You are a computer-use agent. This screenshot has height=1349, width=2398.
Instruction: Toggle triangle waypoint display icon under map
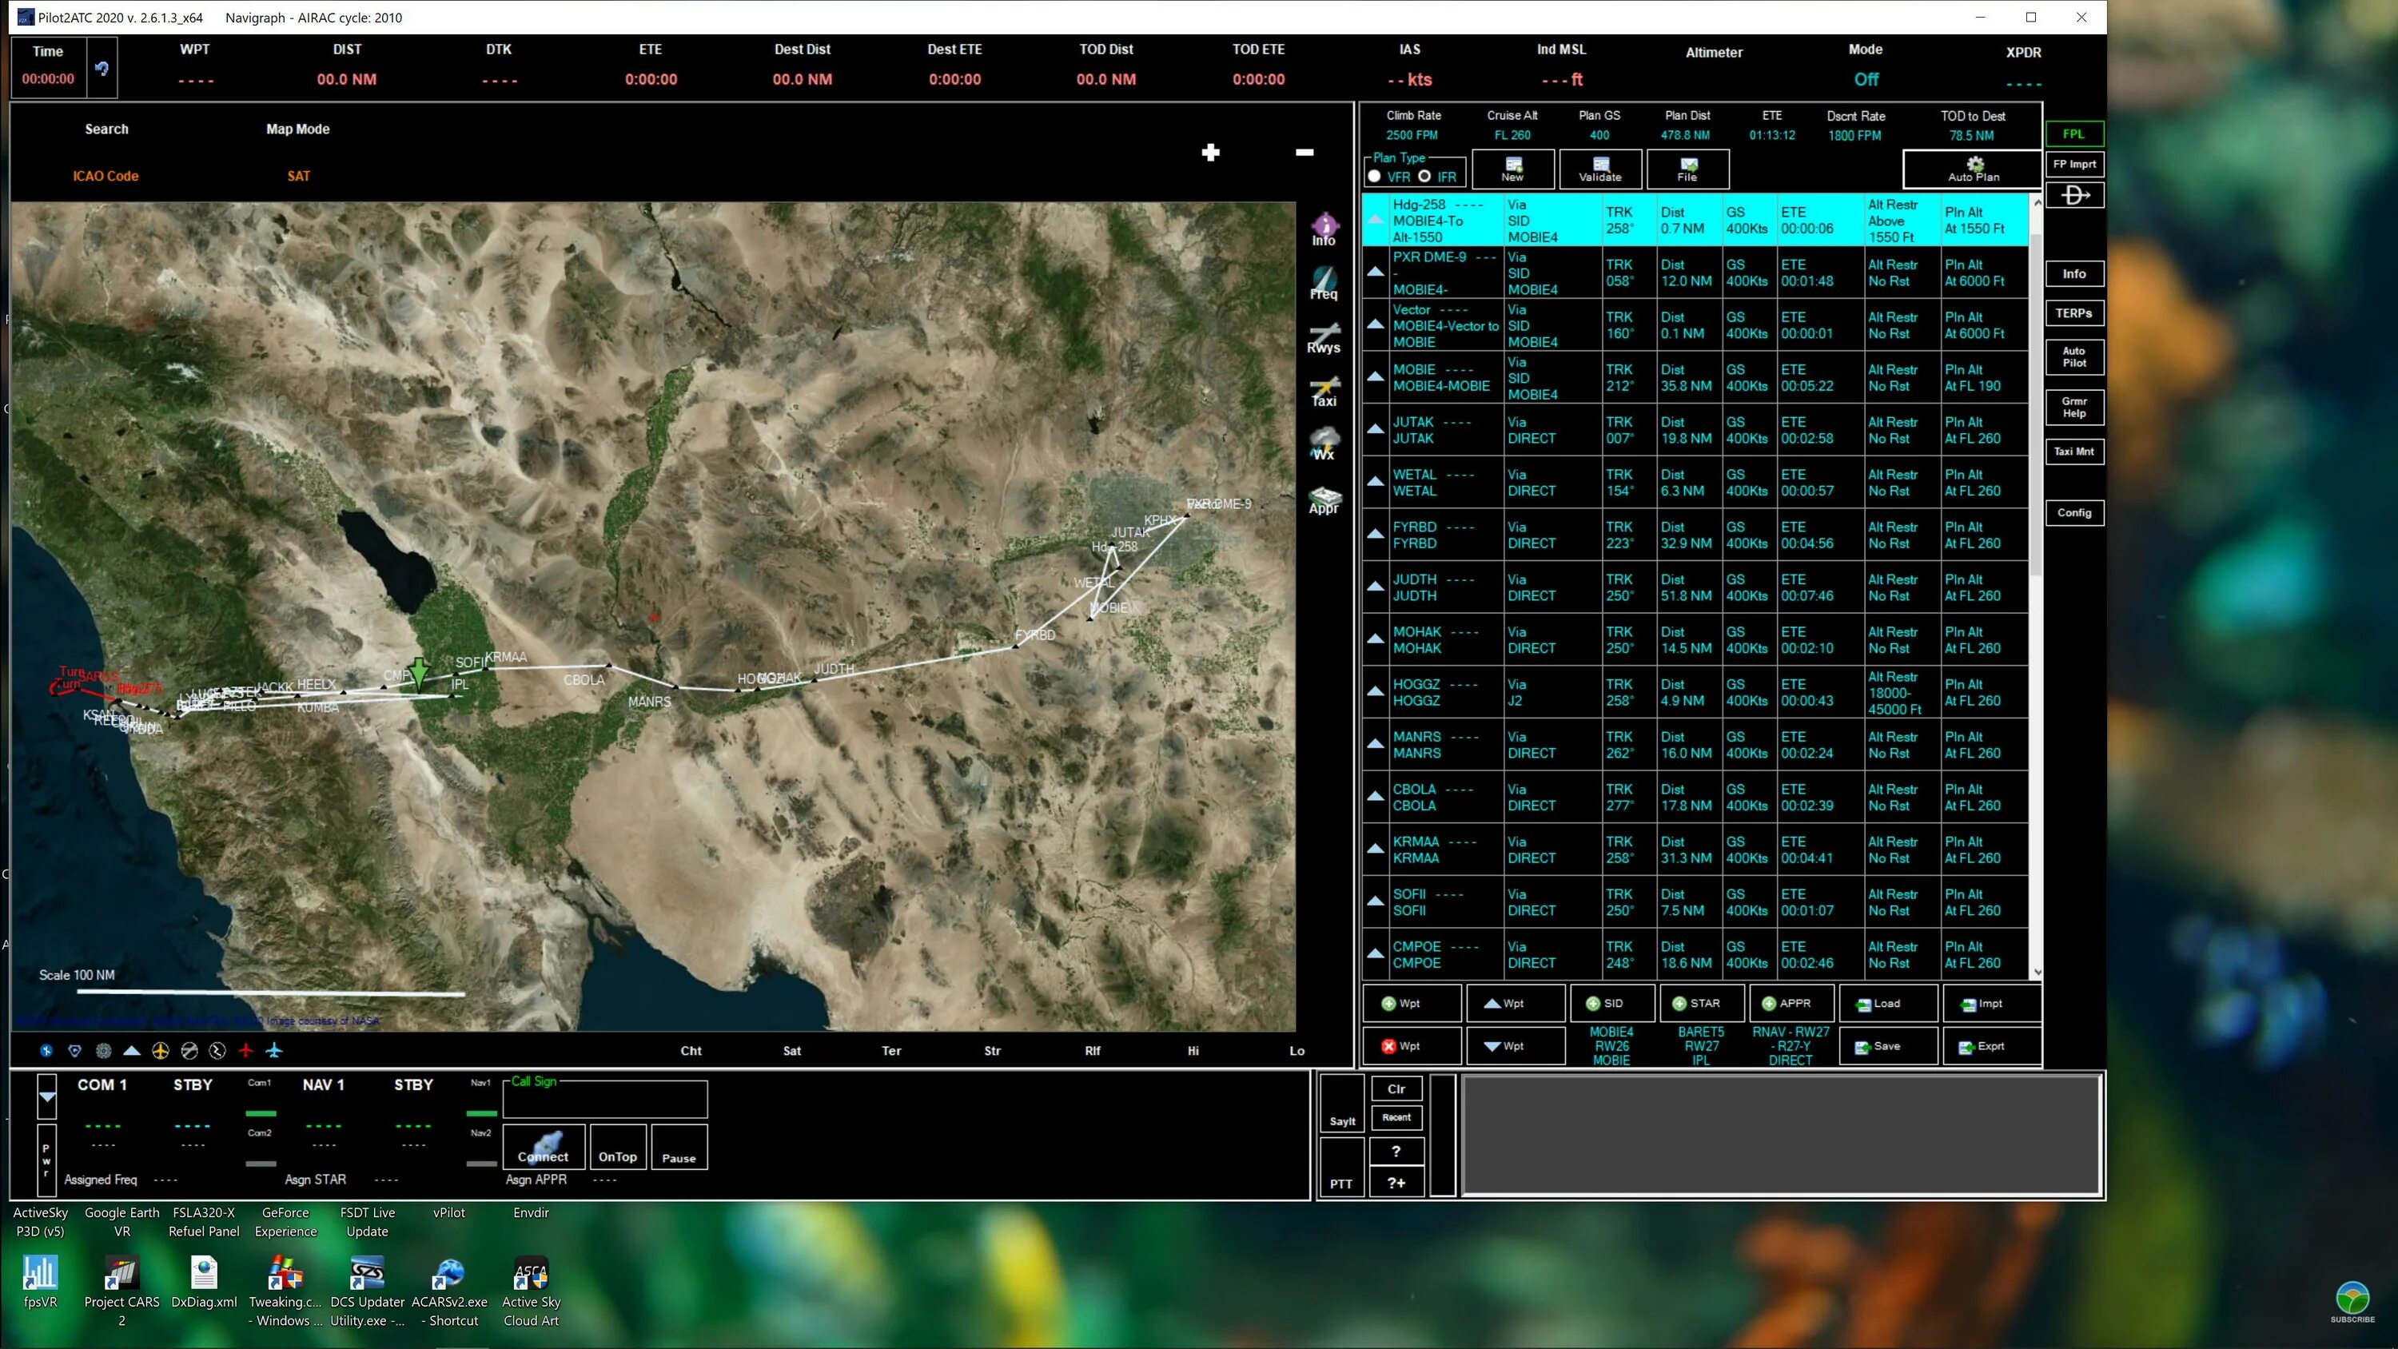(132, 1050)
